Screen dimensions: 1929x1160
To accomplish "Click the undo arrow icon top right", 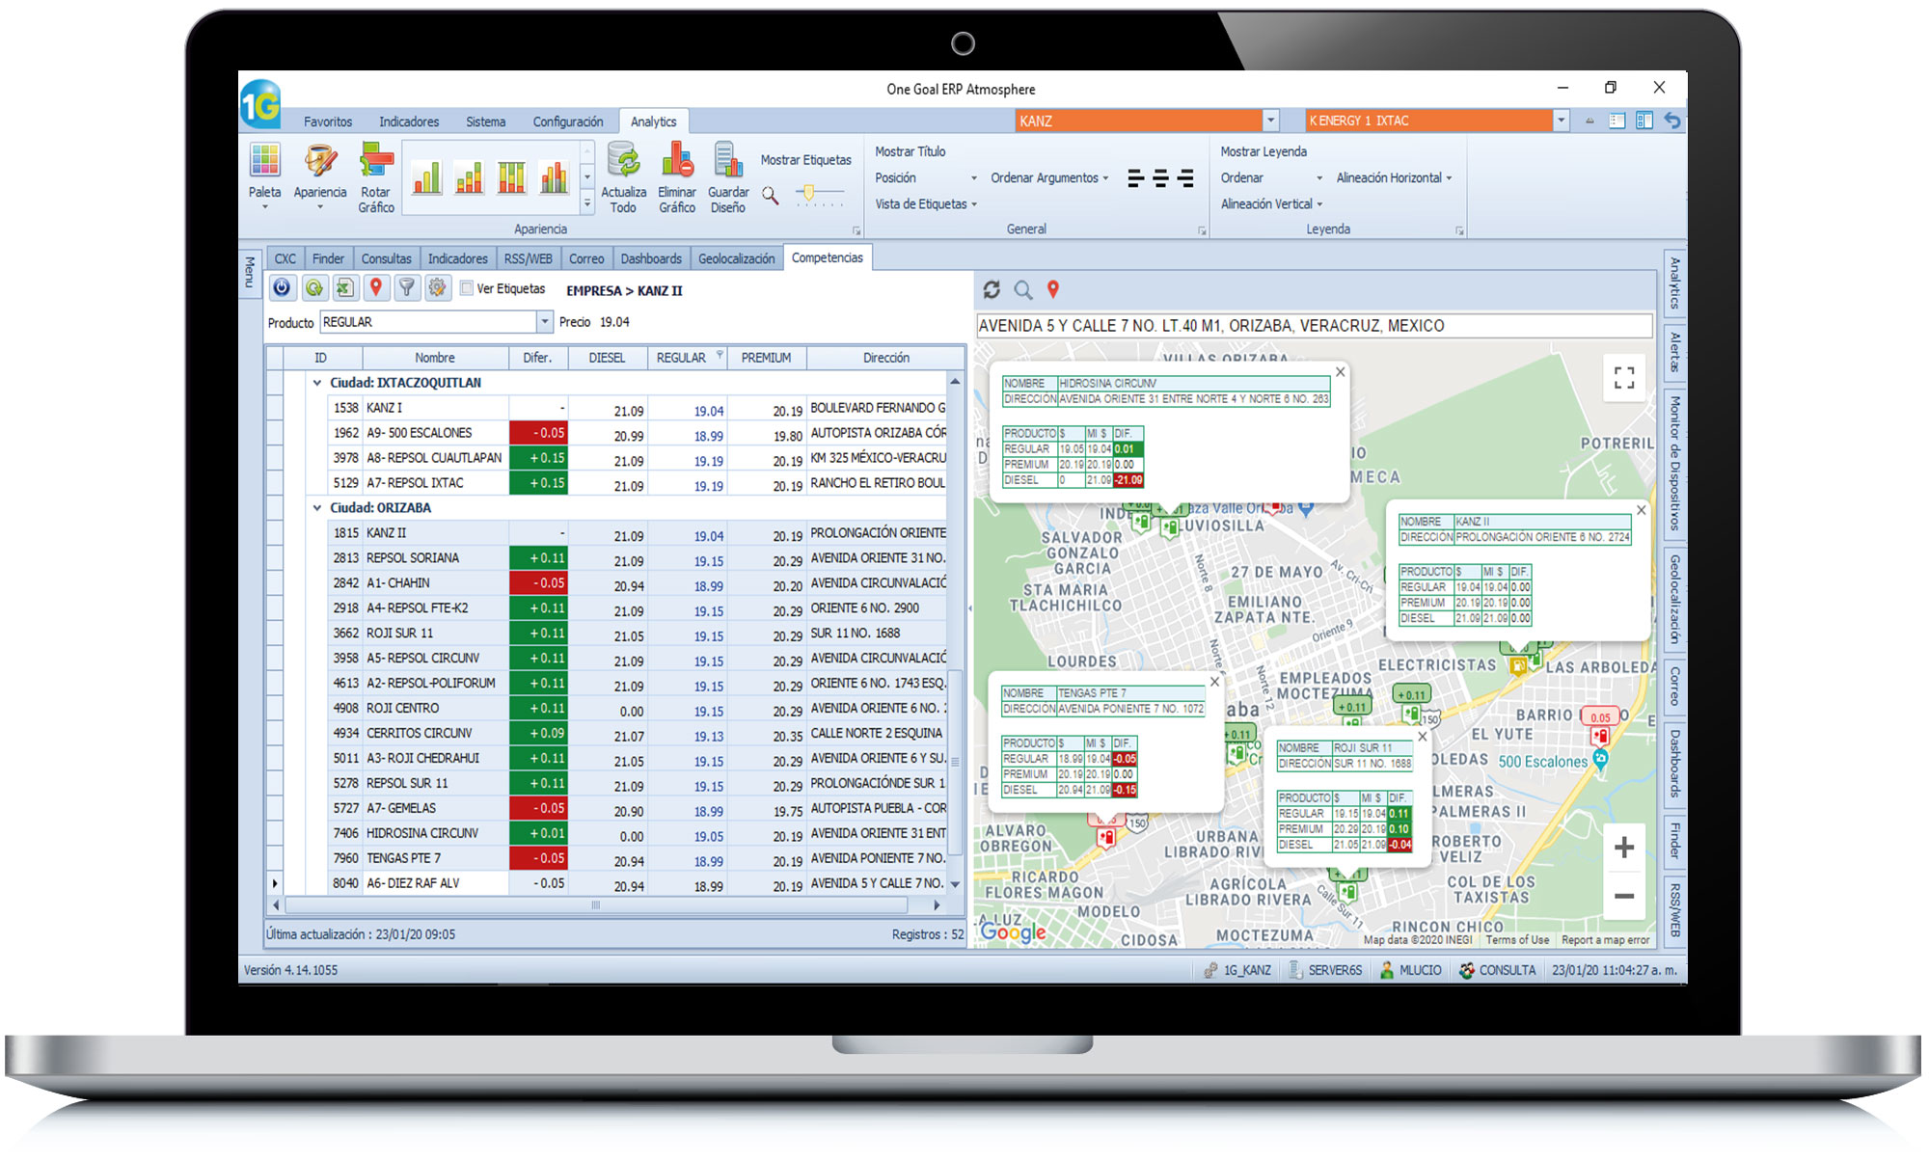I will (x=1672, y=121).
